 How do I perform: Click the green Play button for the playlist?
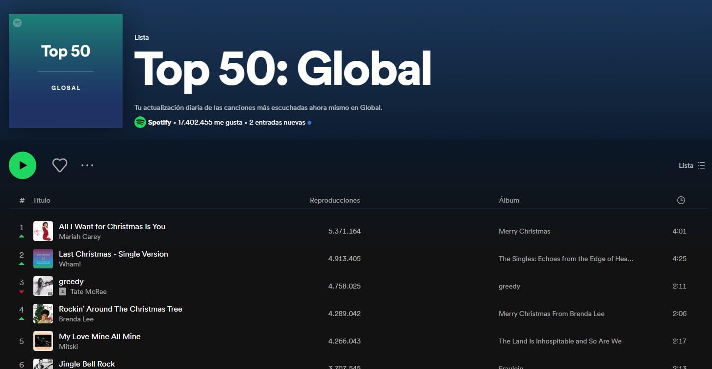click(23, 165)
